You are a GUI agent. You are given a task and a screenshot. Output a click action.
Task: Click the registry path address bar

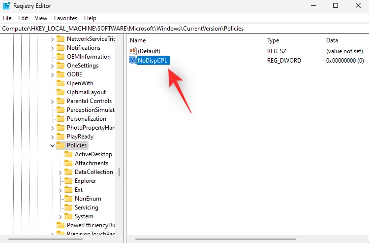[184, 29]
